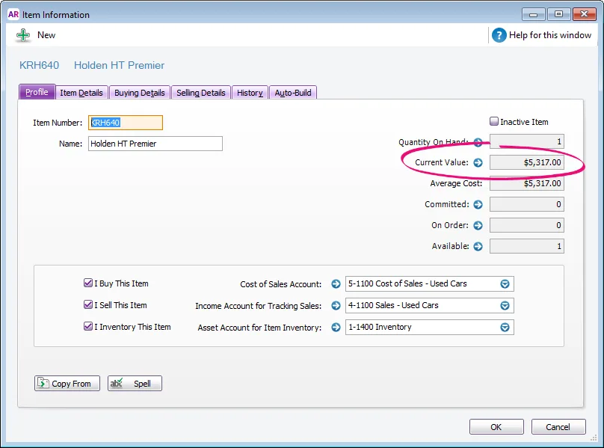Switch to the Item Details tab
This screenshot has height=448, width=604.
click(x=81, y=93)
